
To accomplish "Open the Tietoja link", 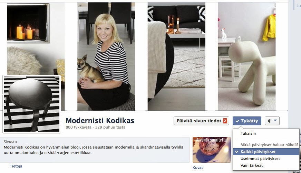I will [16, 166].
